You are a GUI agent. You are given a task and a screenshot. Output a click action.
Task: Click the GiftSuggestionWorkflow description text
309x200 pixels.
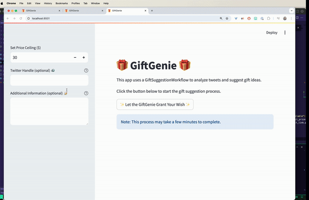pyautogui.click(x=189, y=80)
